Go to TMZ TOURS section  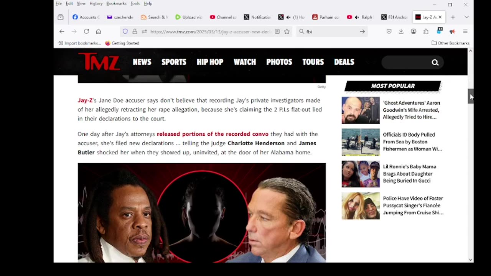click(x=313, y=62)
